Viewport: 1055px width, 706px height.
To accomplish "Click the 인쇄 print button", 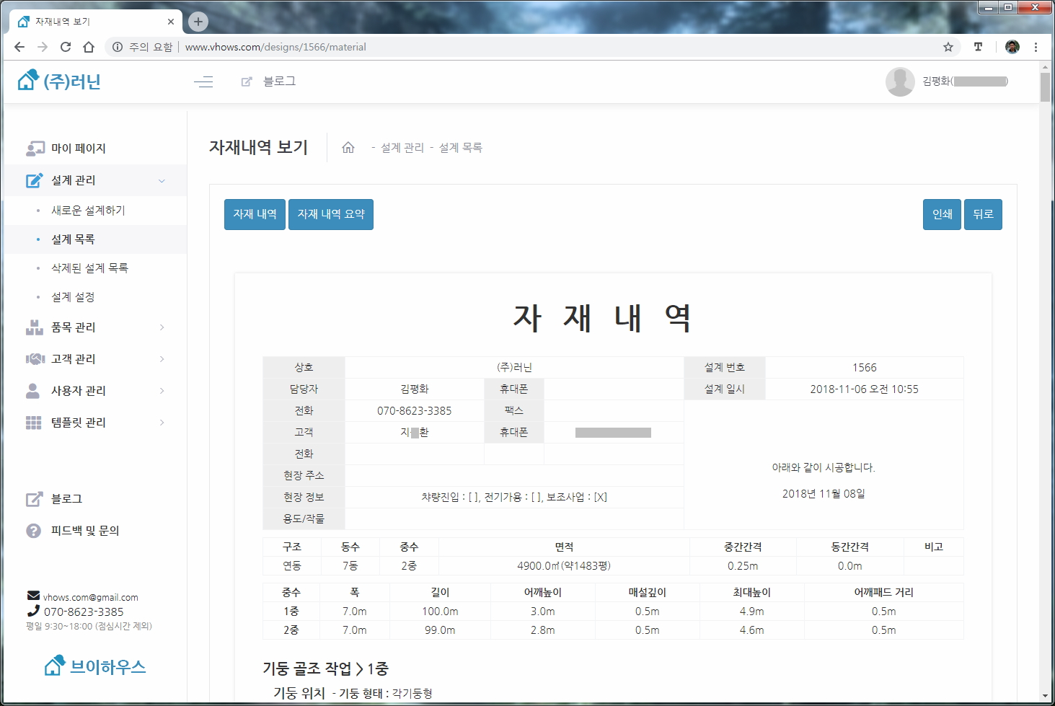I will [x=942, y=214].
